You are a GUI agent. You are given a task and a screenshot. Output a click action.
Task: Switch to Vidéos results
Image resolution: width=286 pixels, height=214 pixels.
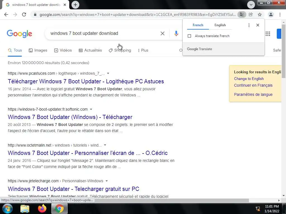click(63, 50)
